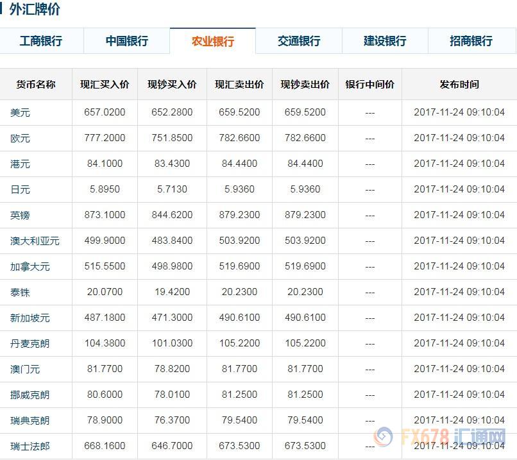
Task: Click the 银行中间价 column header
Action: click(x=370, y=85)
